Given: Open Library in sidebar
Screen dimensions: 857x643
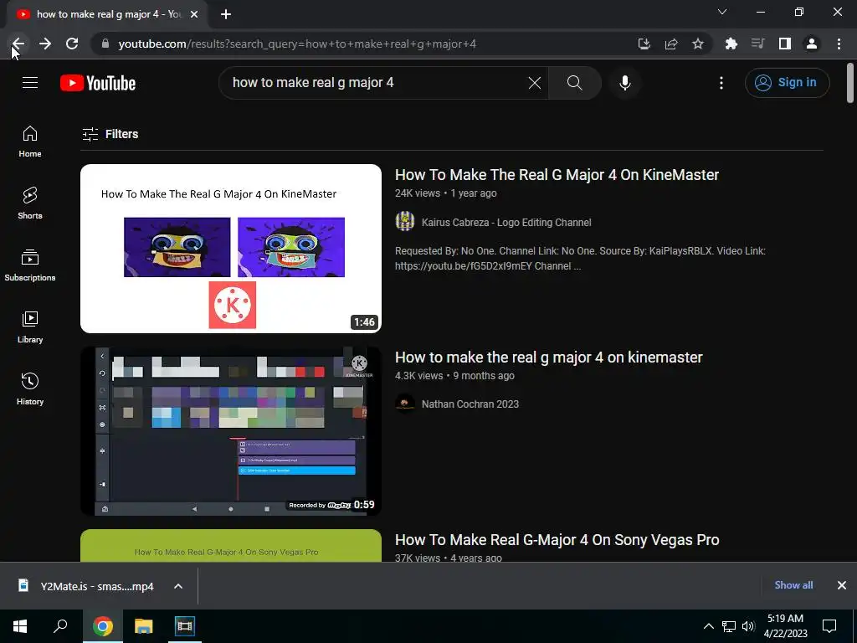Looking at the screenshot, I should point(30,327).
